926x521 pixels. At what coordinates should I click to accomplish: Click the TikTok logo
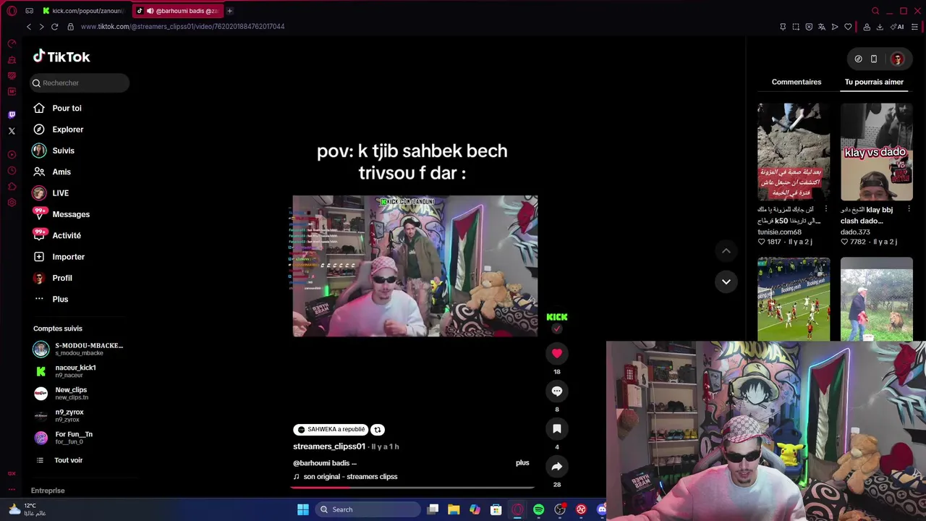click(61, 56)
